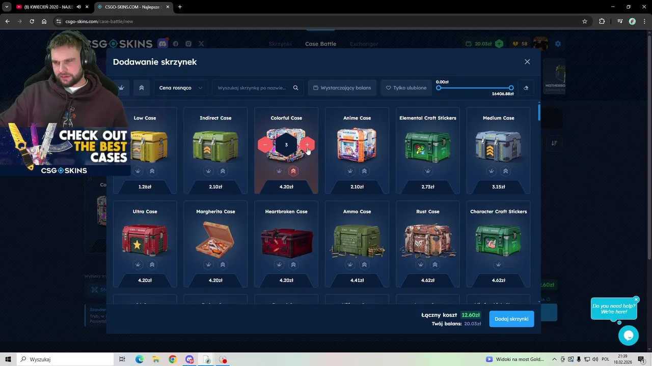
Task: Toggle the crown option under Colorful Case
Action: (x=279, y=171)
